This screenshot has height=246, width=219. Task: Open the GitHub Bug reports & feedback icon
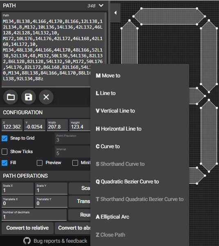coord(27,241)
